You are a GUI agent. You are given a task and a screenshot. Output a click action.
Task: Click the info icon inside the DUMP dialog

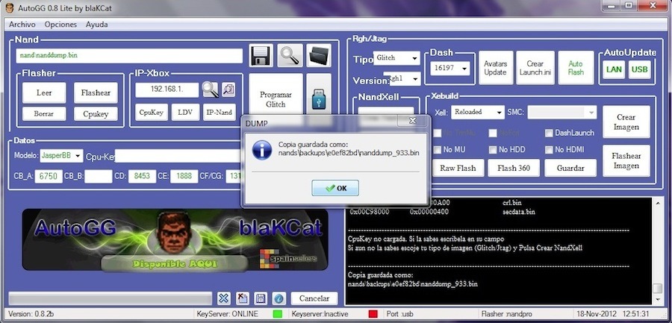[x=261, y=150]
